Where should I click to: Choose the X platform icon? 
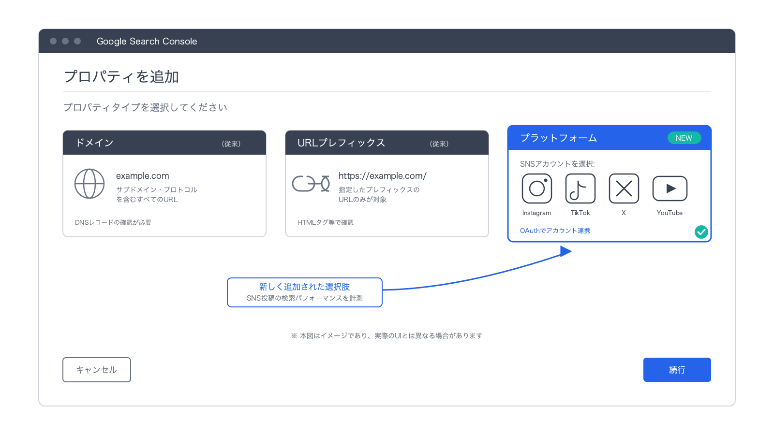(624, 188)
